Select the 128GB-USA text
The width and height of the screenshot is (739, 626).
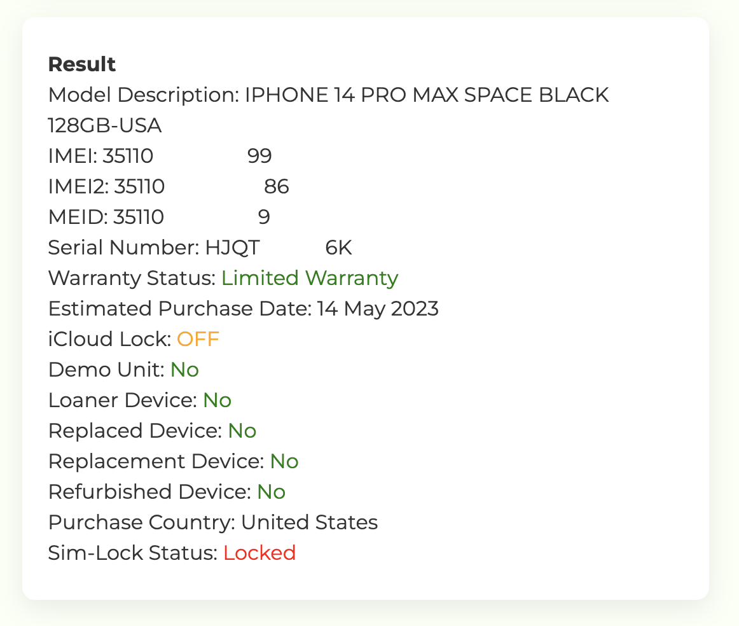click(105, 125)
